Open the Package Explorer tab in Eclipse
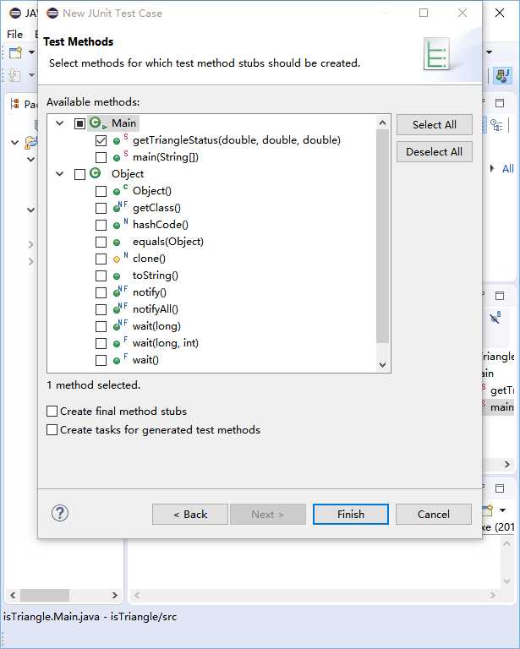520x649 pixels. coord(23,104)
